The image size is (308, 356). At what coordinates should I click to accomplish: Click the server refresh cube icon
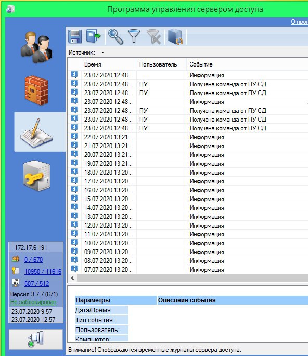[175, 36]
